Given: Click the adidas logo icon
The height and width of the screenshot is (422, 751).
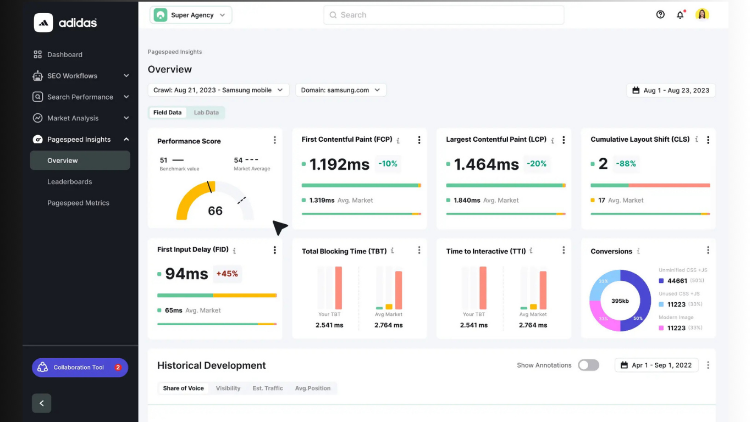Looking at the screenshot, I should click(43, 23).
